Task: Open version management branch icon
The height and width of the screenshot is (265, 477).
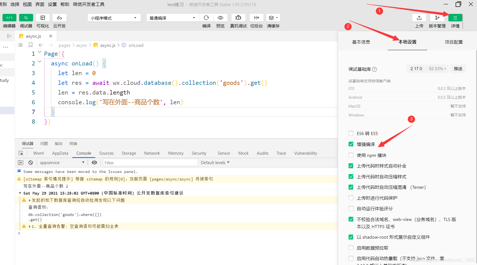Action: pos(437,18)
